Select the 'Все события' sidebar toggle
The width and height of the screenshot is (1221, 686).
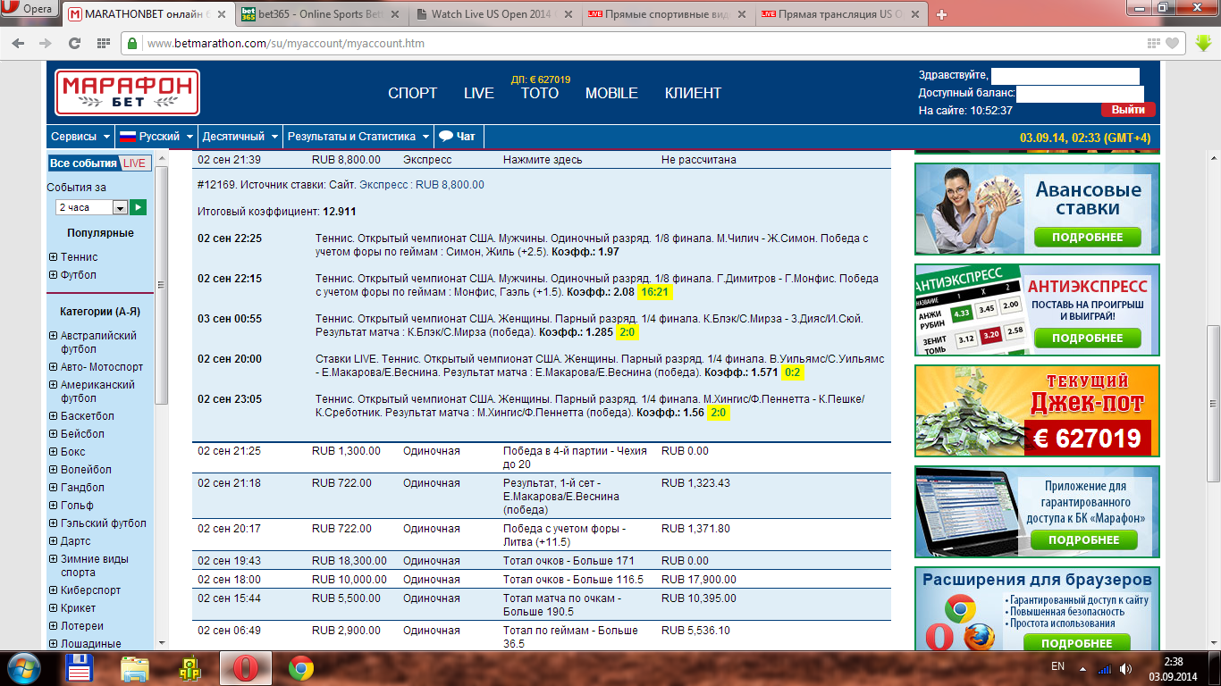84,163
